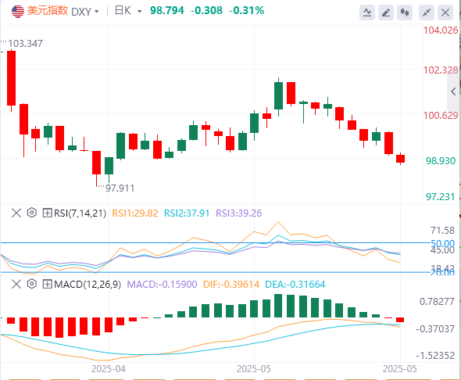Screen dimensions: 461x380
Task: Select the tallest green MACD histogram bar
Action: tap(278, 306)
